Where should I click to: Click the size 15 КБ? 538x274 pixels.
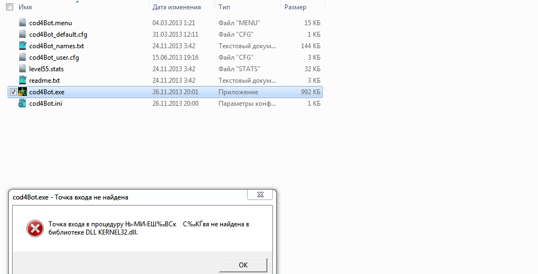point(312,23)
